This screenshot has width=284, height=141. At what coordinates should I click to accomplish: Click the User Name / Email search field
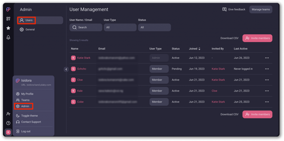86,27
